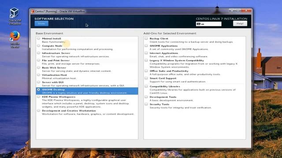Click 'Base Environment' heading
The width and height of the screenshot is (282, 158).
point(49,33)
